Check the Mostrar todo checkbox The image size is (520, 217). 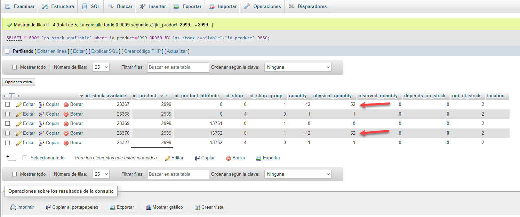pyautogui.click(x=15, y=67)
